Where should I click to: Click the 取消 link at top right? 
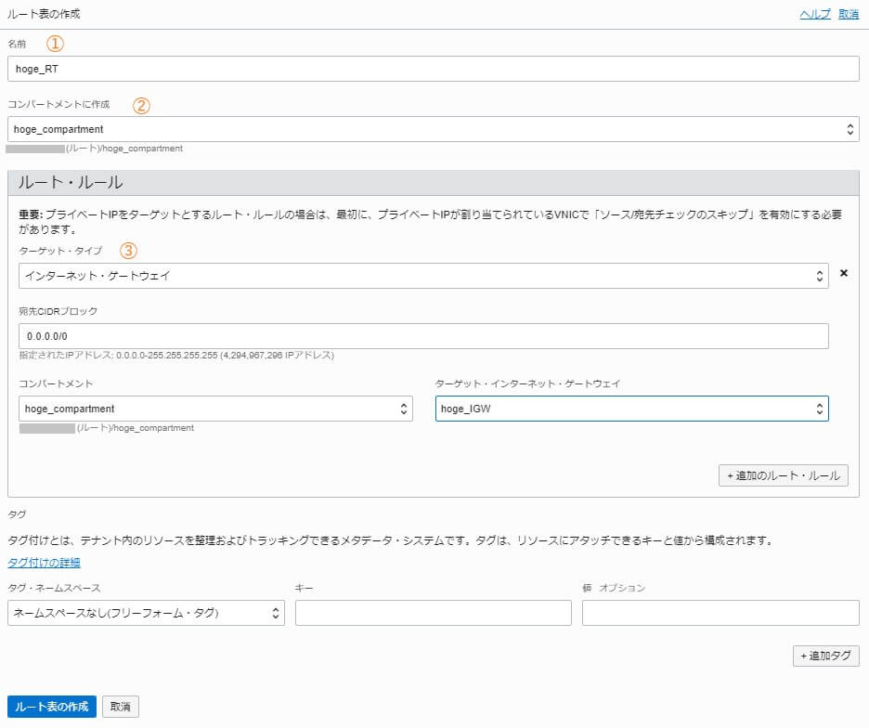[x=849, y=14]
